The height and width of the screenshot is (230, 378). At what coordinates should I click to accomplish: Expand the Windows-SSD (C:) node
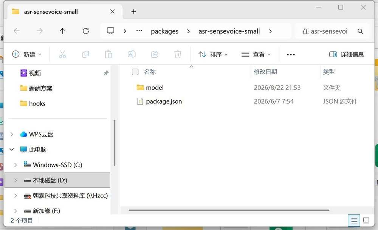click(x=15, y=165)
